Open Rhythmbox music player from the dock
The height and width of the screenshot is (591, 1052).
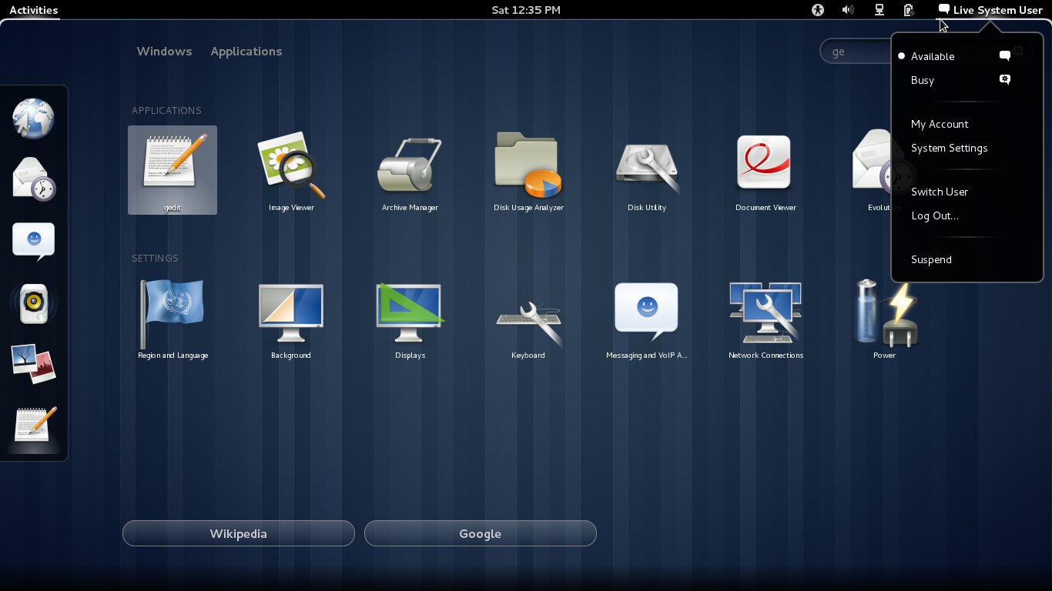(34, 303)
